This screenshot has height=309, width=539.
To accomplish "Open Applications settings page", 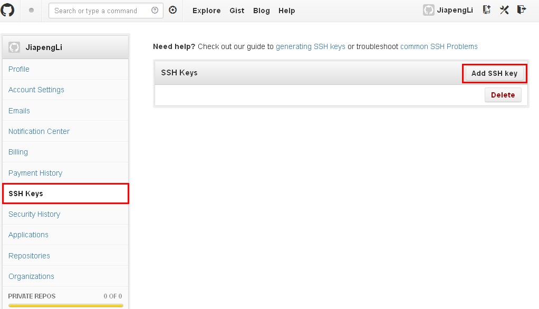I will click(x=65, y=235).
